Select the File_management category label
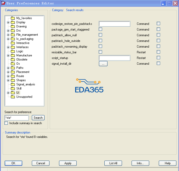179x171 pixels. (x=27, y=35)
